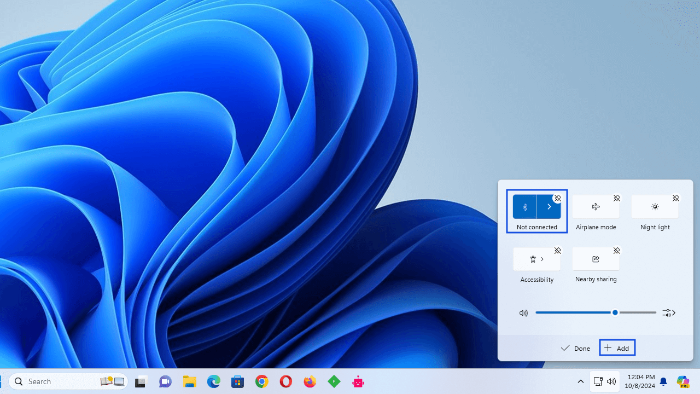The height and width of the screenshot is (394, 700).
Task: Open Copilot Preview in the system tray
Action: 682,381
